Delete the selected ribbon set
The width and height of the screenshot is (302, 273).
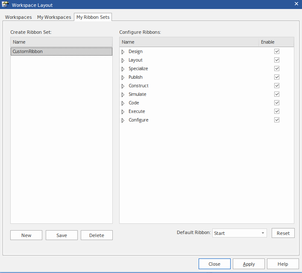click(97, 235)
